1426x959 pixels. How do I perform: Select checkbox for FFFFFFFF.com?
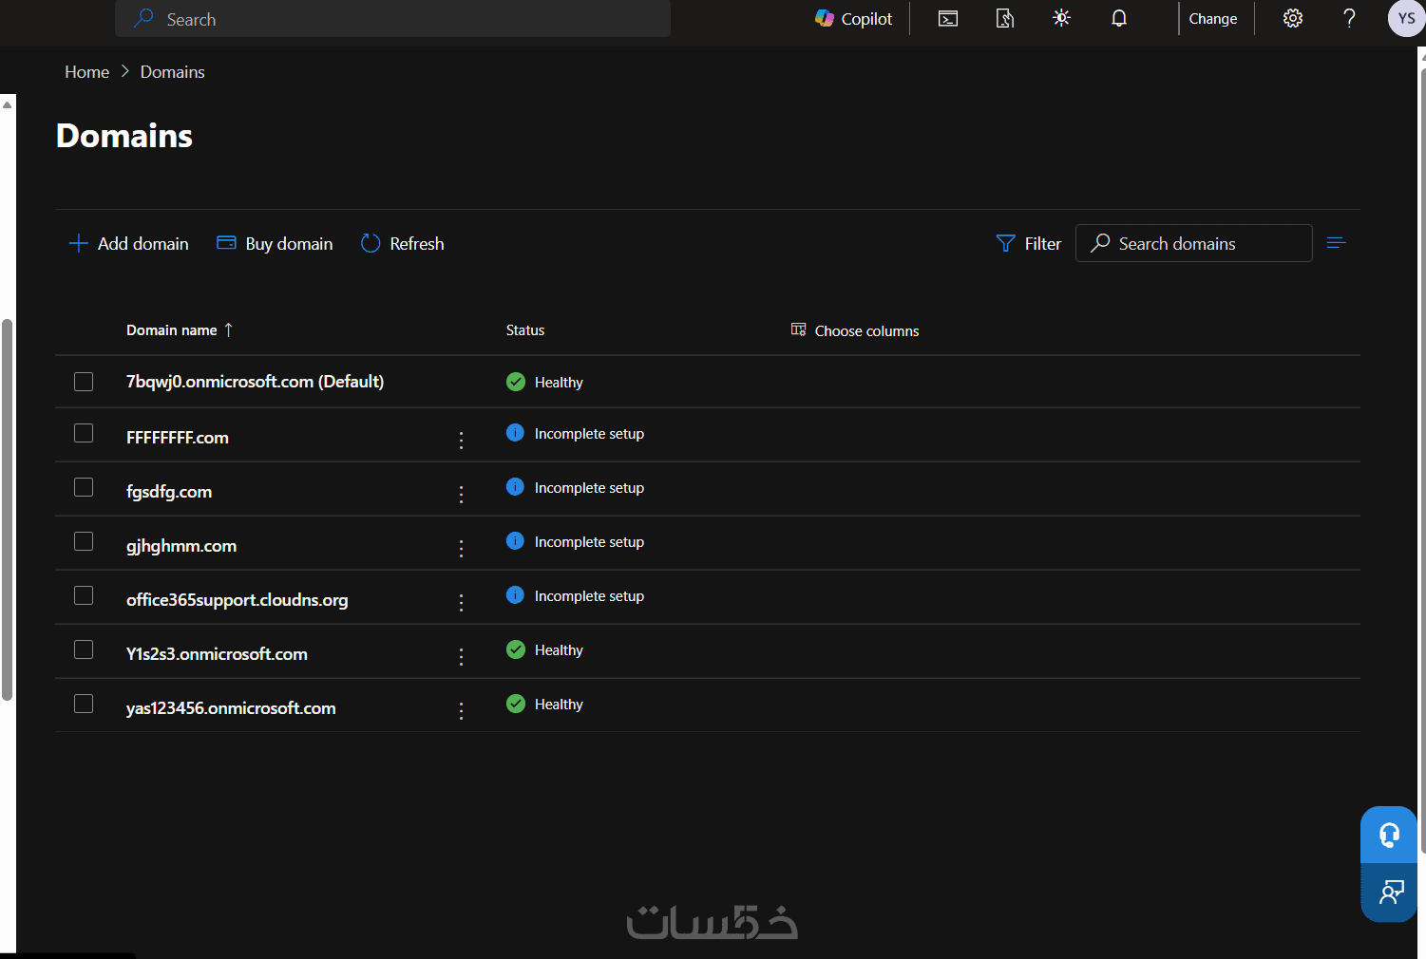(84, 433)
